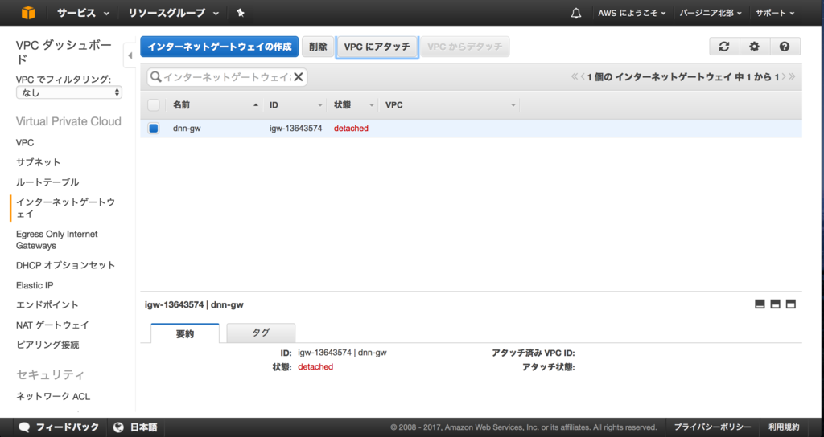
Task: Open ルートテーブル in the sidebar
Action: click(47, 182)
